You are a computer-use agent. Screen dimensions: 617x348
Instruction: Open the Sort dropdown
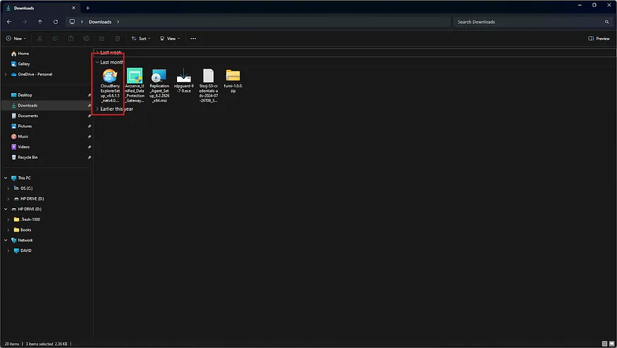[x=141, y=38]
